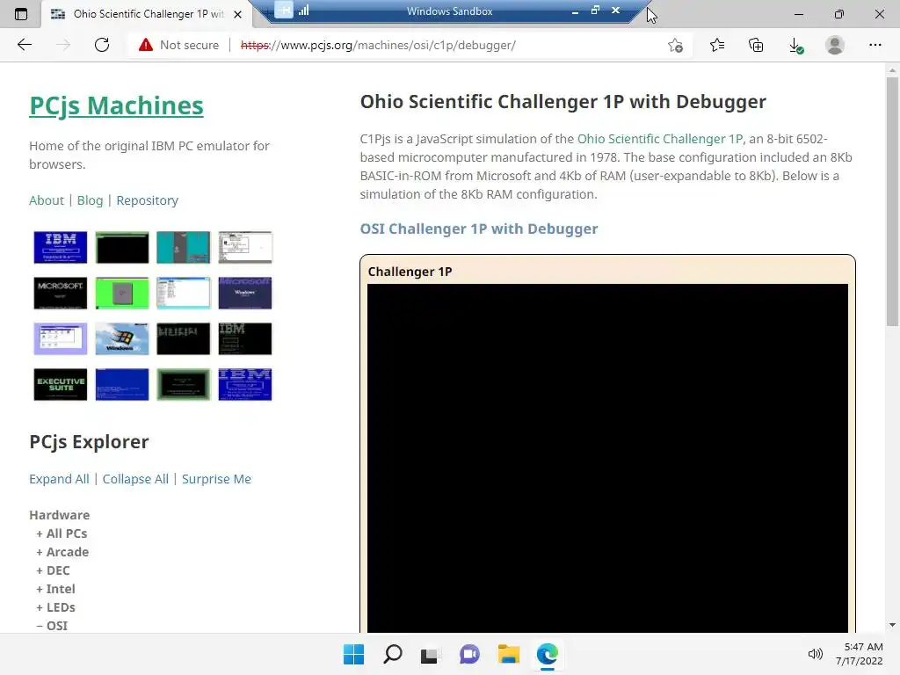Open the blue IBM thumbnail in the first row
This screenshot has height=675, width=900.
(x=61, y=247)
